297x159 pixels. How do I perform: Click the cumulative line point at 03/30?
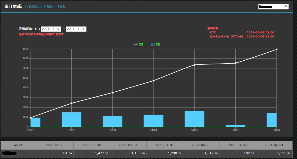coord(71,103)
